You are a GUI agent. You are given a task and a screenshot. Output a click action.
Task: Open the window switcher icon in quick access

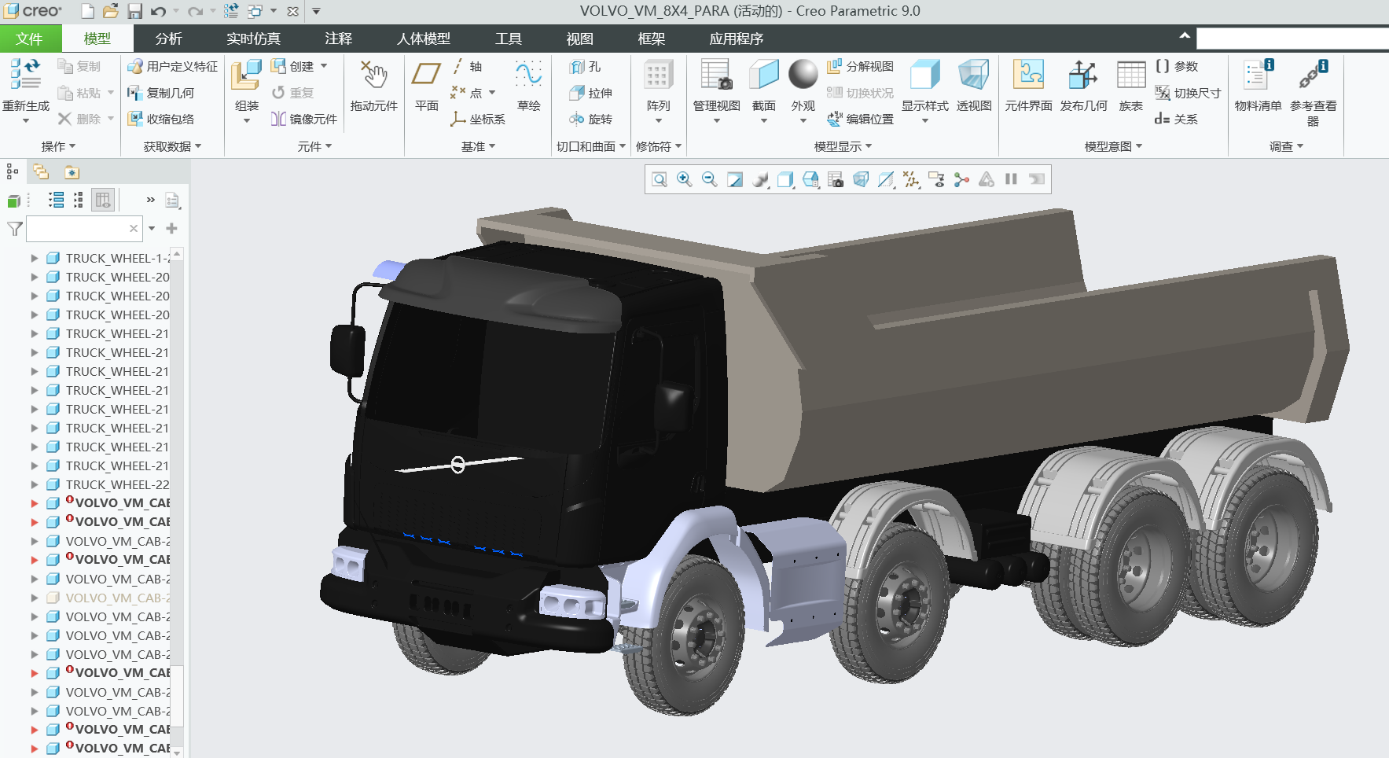tap(255, 11)
